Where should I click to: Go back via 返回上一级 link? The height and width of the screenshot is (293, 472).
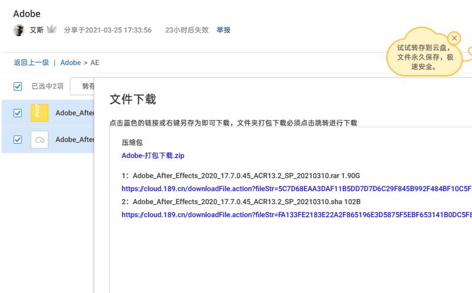coord(31,63)
